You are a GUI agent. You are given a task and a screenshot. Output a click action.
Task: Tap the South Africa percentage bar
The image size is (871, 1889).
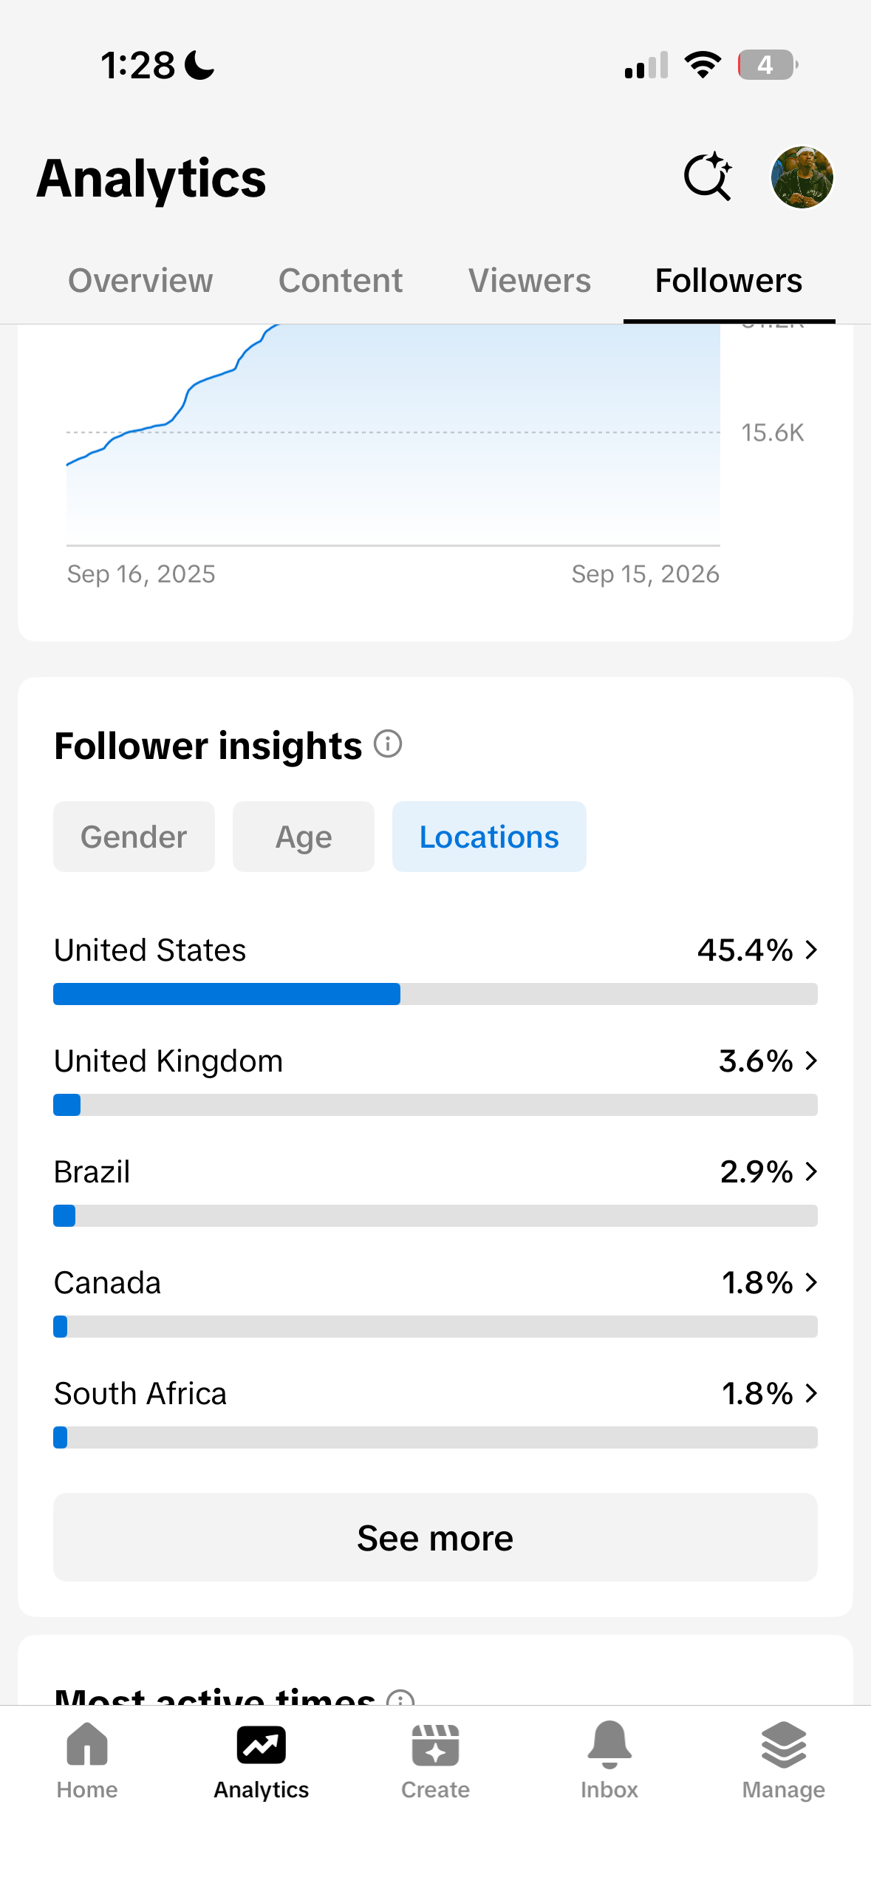click(435, 1437)
